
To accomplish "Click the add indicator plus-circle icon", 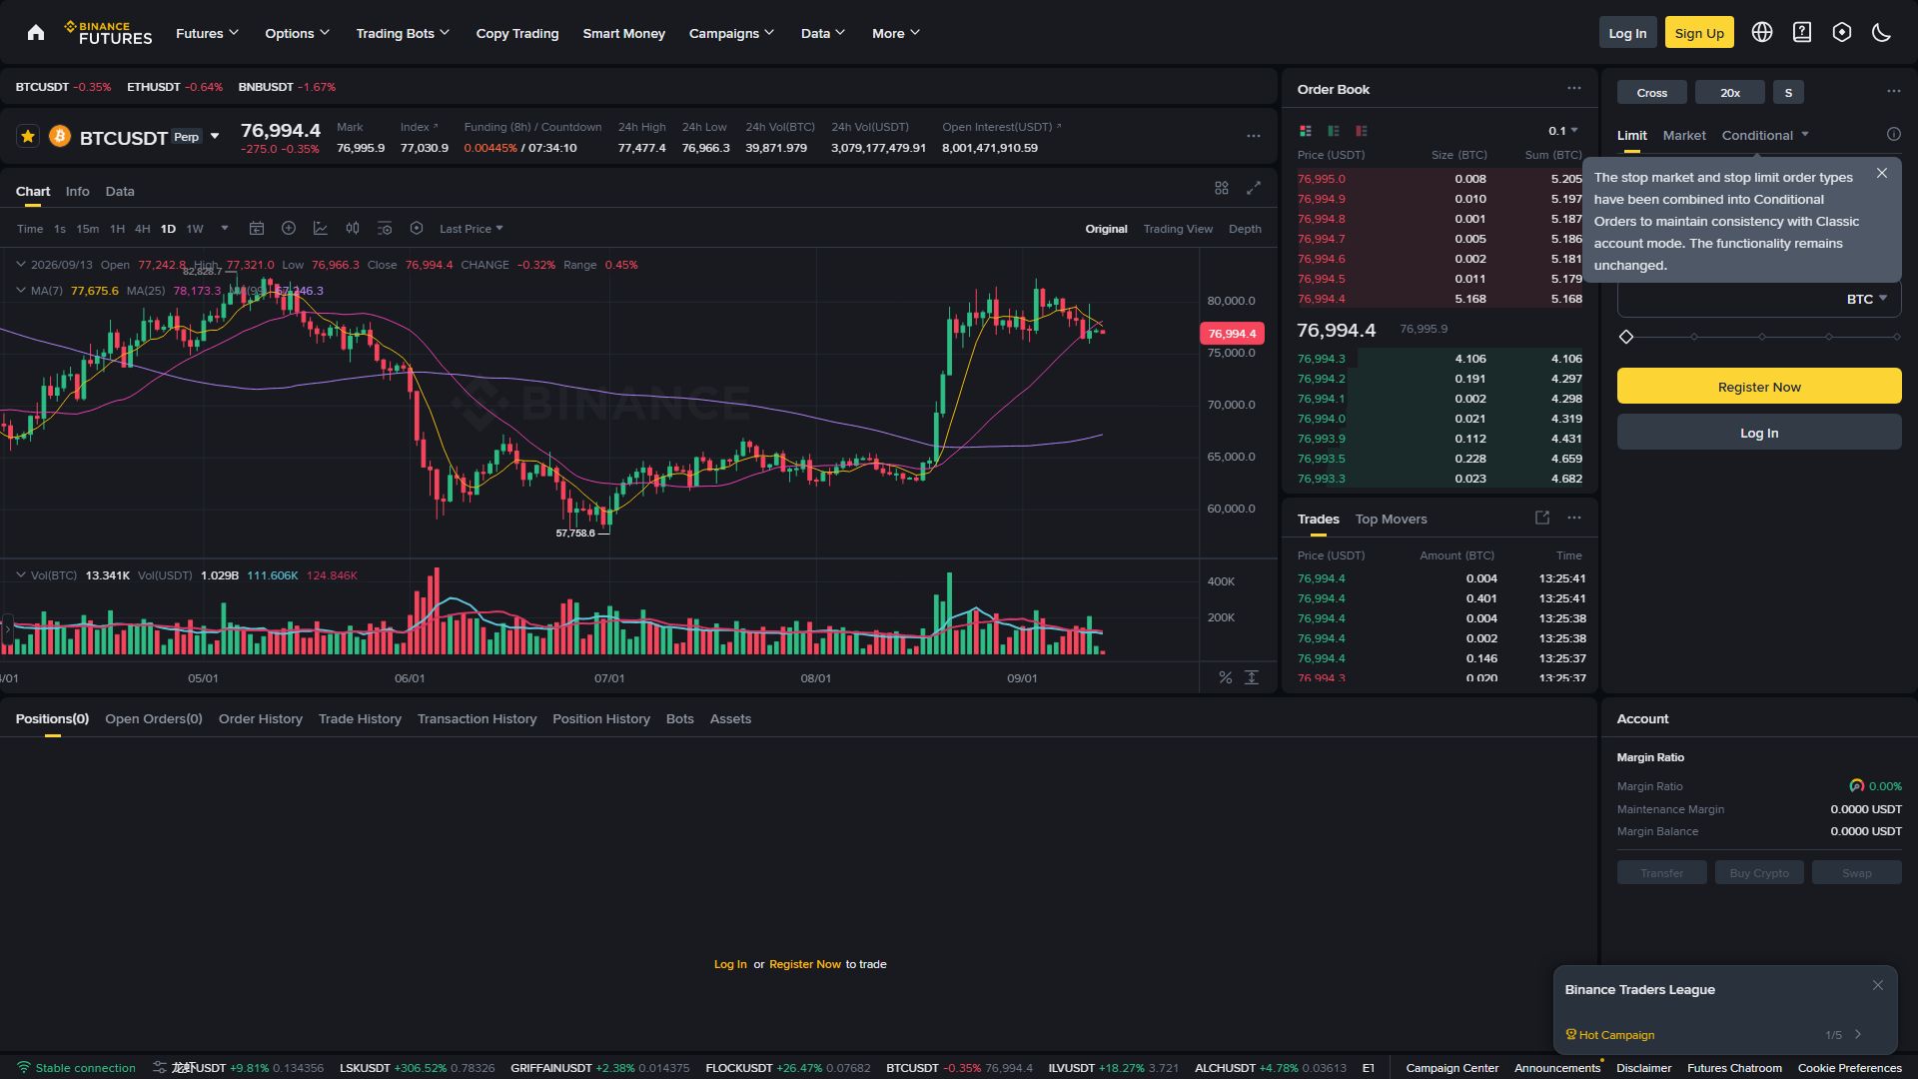I will [x=289, y=229].
